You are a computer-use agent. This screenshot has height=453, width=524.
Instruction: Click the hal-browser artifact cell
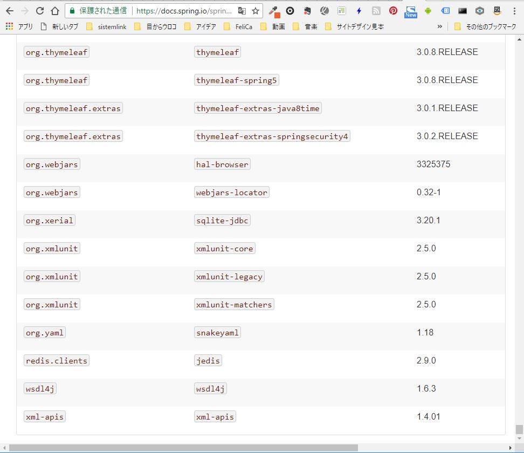click(222, 164)
